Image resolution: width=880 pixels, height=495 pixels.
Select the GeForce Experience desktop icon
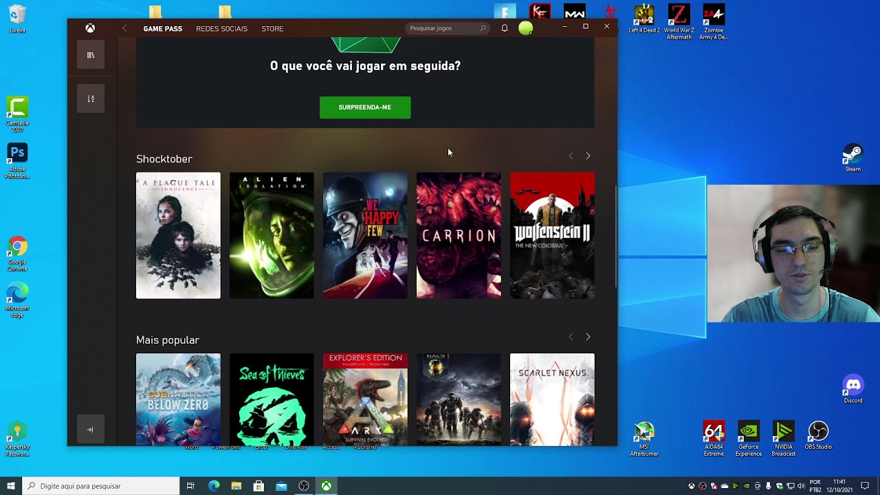(x=749, y=439)
